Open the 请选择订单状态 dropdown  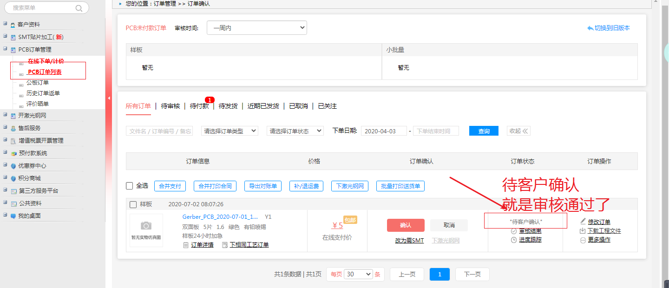click(x=295, y=131)
